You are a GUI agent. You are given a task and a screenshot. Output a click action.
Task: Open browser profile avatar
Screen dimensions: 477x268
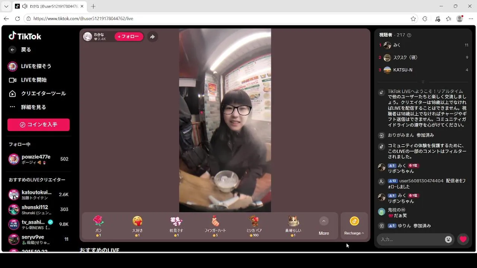coord(460,19)
